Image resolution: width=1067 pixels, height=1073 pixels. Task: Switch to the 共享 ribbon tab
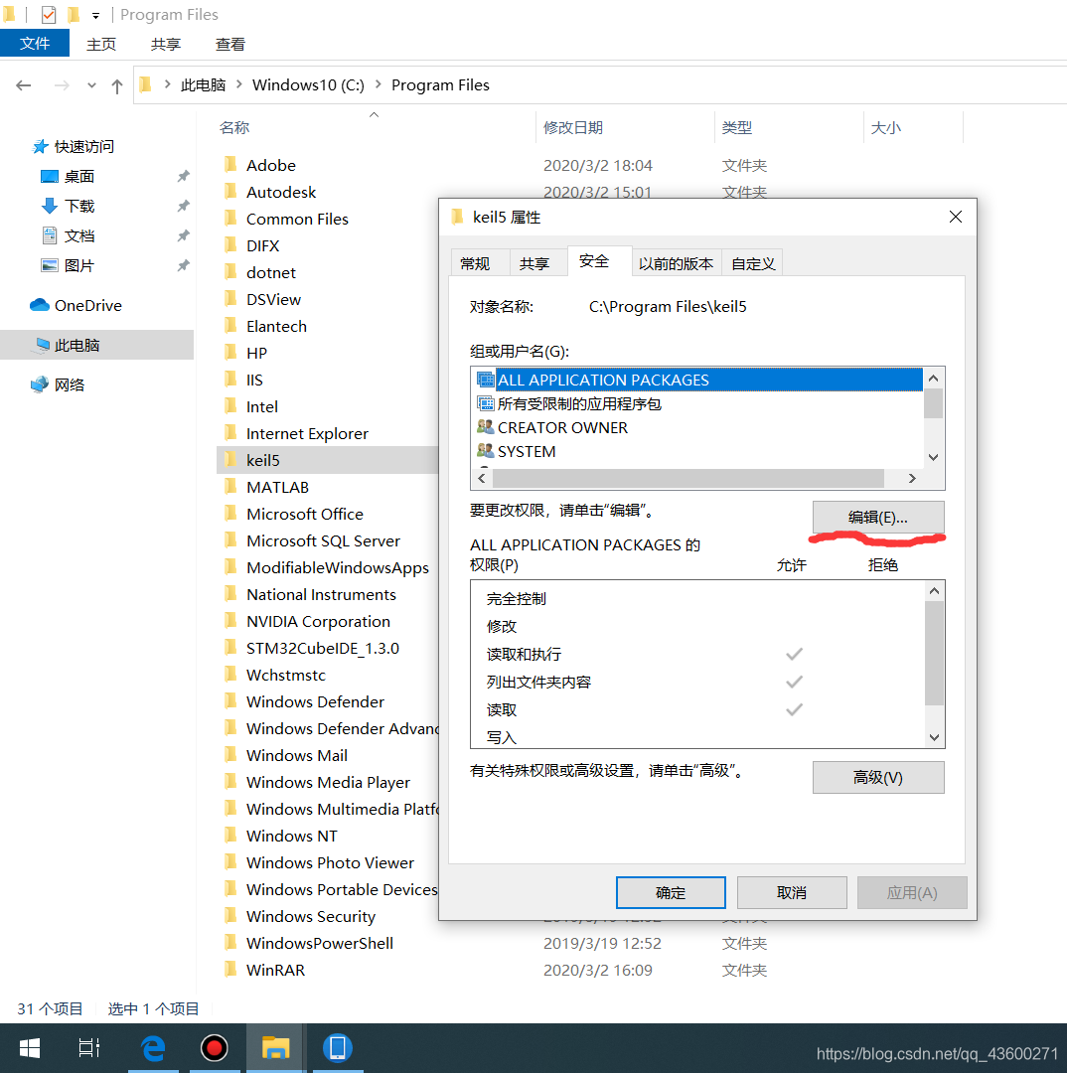click(x=166, y=45)
